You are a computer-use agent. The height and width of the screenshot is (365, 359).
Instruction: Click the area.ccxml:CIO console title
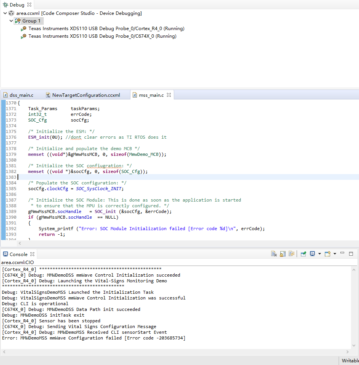(17, 263)
